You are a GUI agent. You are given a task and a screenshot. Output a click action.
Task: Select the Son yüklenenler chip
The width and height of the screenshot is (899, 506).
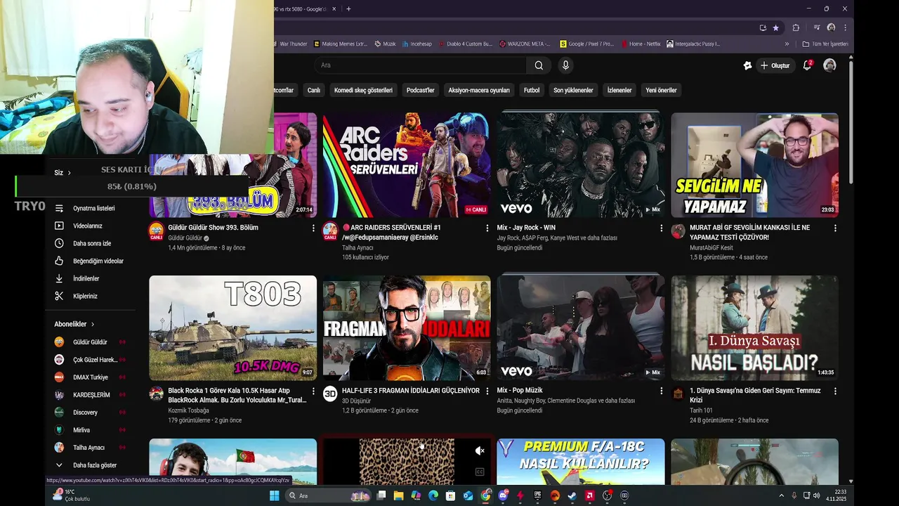coord(573,90)
